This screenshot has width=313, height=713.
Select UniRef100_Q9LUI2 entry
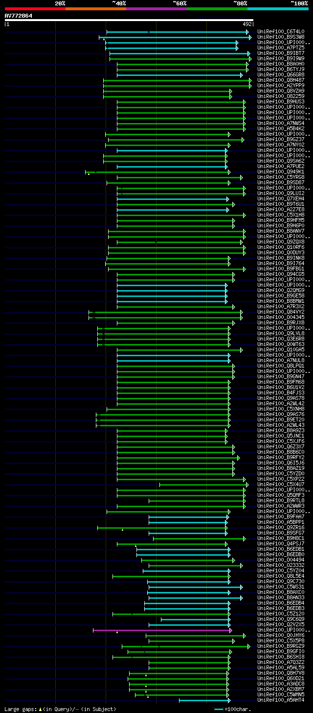click(281, 193)
